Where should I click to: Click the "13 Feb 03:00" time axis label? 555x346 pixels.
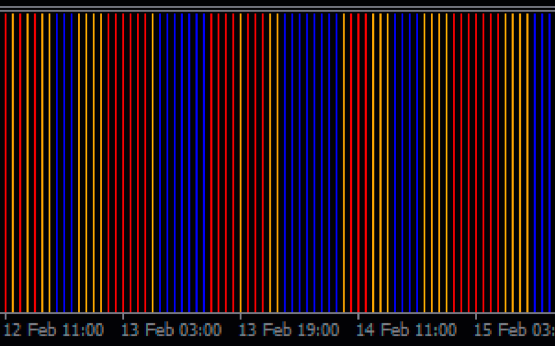[x=171, y=330]
